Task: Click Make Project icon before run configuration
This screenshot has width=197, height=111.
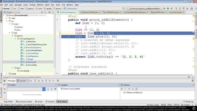Action: tap(123, 9)
